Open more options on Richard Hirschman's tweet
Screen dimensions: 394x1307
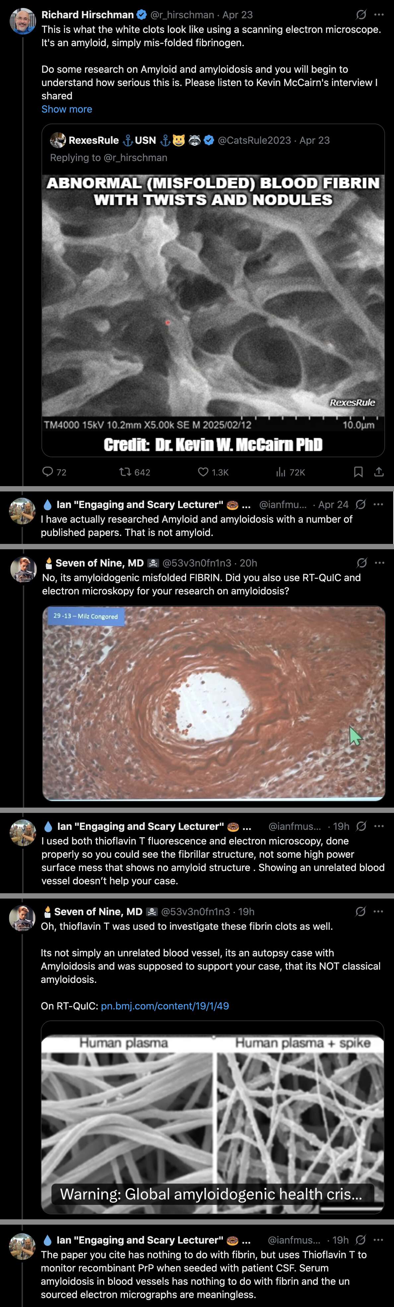click(x=379, y=15)
